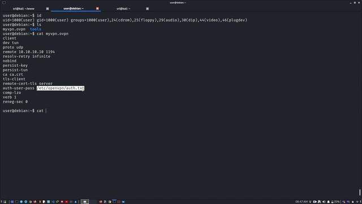Click the lock icon in system tray
The image size is (362, 204).
pyautogui.click(x=352, y=202)
